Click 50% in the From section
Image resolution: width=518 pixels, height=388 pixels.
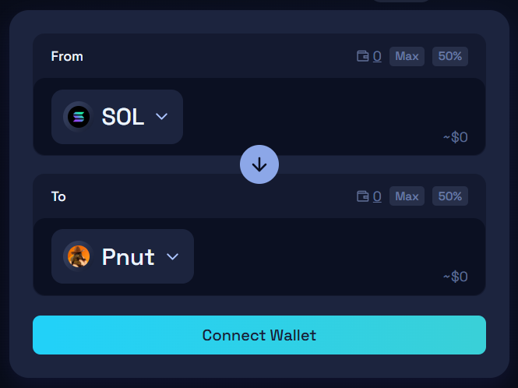[450, 57]
